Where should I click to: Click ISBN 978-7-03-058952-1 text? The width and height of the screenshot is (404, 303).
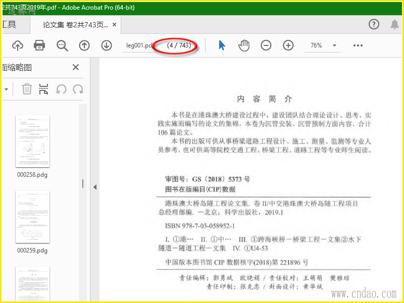(x=200, y=226)
